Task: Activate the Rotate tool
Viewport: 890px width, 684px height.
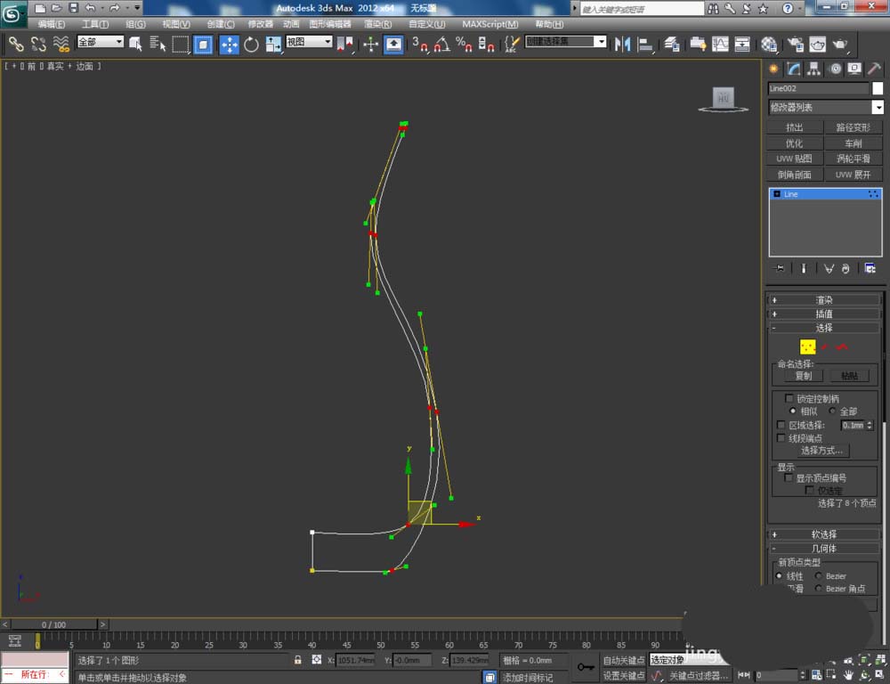Action: click(251, 44)
